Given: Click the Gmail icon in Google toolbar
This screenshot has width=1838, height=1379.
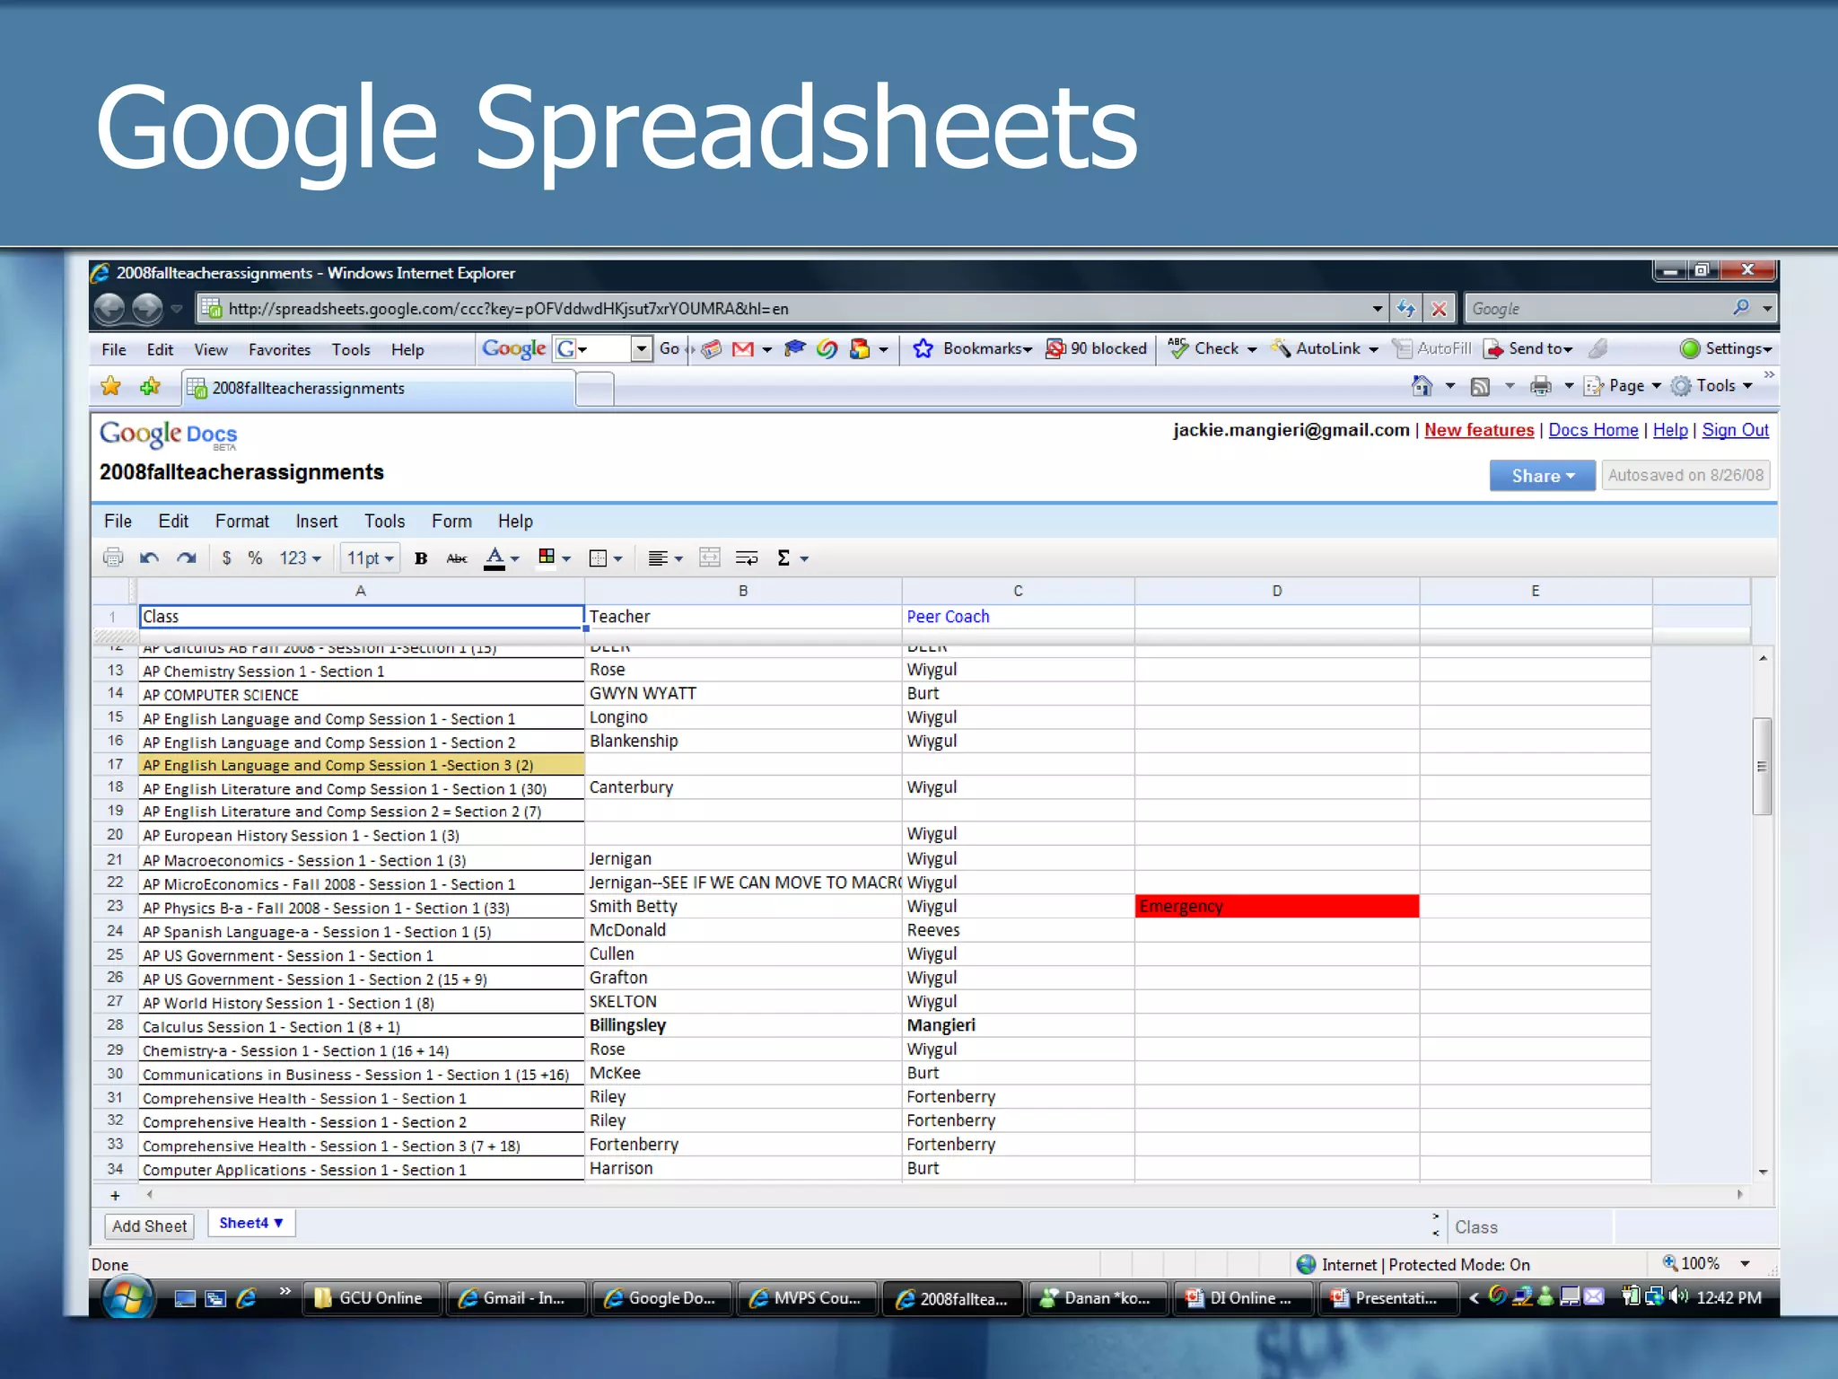Looking at the screenshot, I should (743, 349).
